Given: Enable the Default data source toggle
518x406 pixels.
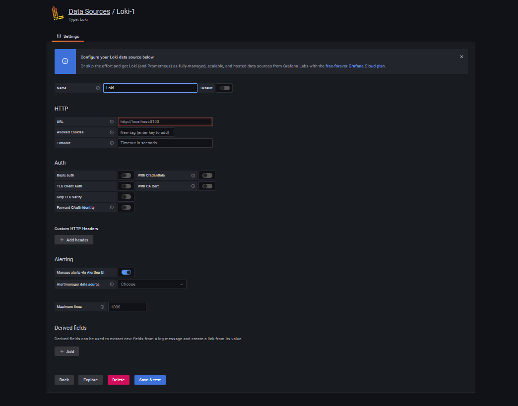Looking at the screenshot, I should point(225,88).
